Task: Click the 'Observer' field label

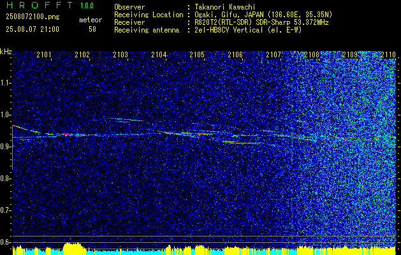Action: tap(129, 7)
